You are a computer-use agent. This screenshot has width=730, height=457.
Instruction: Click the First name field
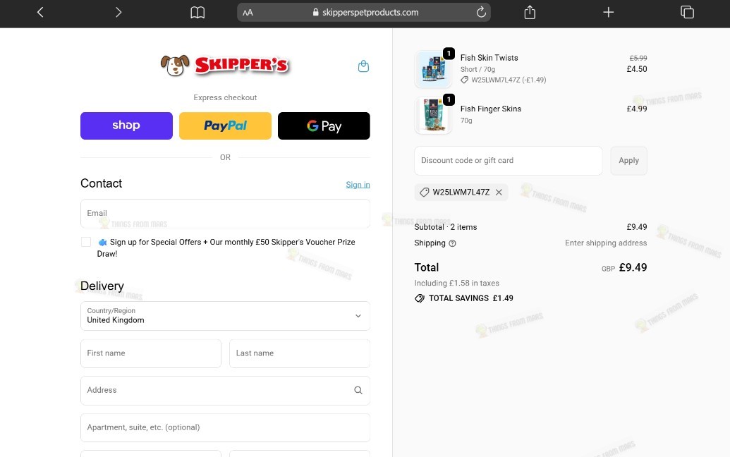(x=150, y=353)
